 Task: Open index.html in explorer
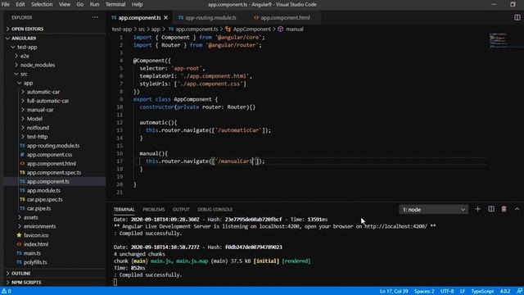point(36,244)
